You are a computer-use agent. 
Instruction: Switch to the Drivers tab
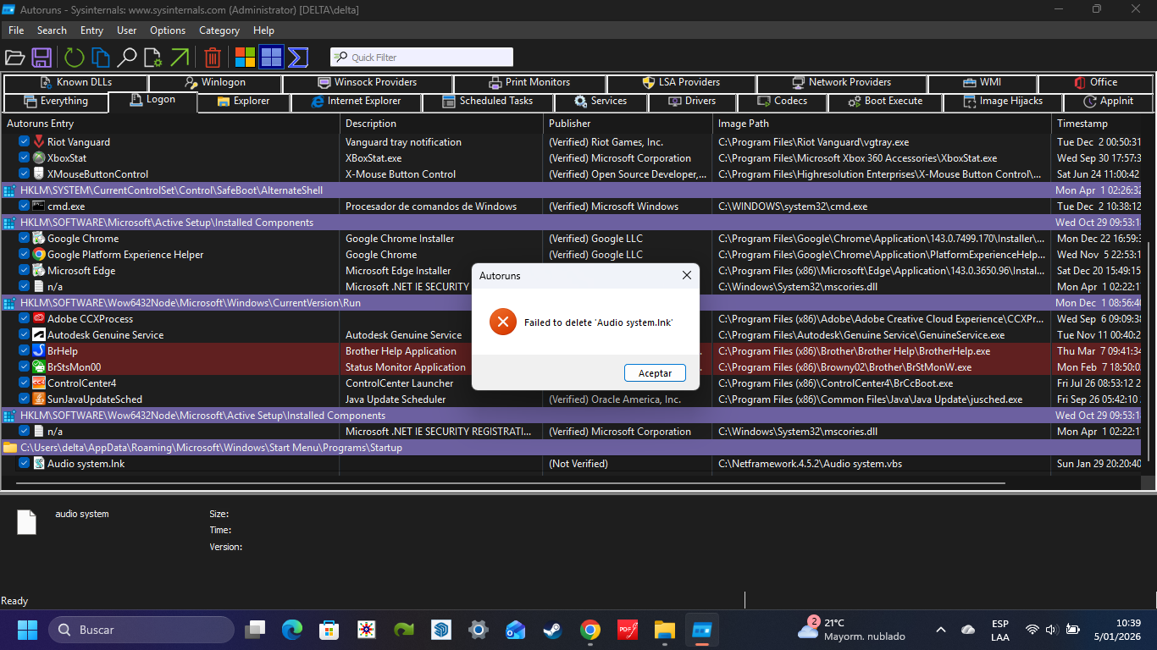coord(692,102)
